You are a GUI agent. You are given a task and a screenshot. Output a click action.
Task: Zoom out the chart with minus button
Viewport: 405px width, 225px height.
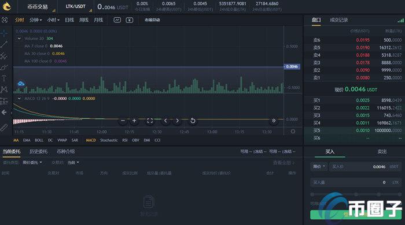123,121
